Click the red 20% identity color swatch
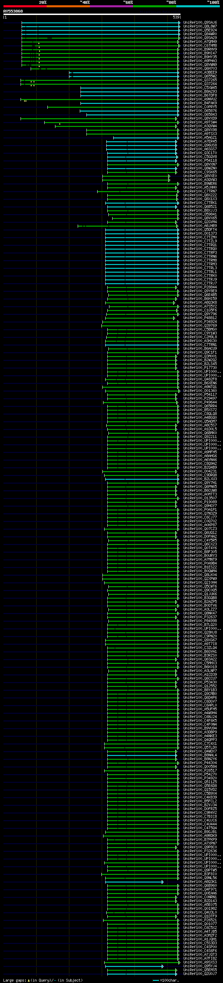The width and height of the screenshot is (223, 983). click(25, 7)
